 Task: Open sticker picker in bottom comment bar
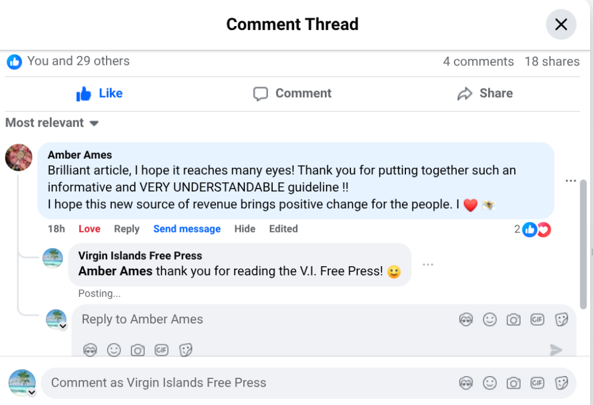[561, 383]
